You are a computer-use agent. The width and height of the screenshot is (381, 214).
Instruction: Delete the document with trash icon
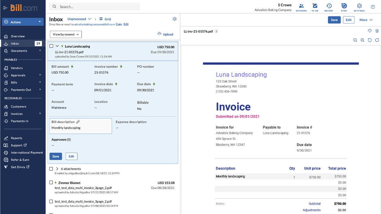coord(377,31)
